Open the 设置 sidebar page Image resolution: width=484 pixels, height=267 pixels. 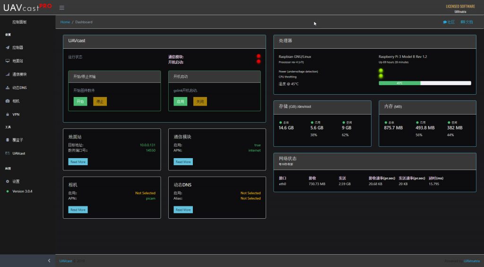[16, 181]
